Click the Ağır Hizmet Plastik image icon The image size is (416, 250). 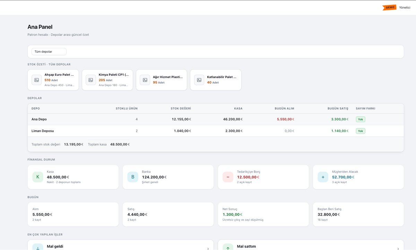tap(145, 80)
